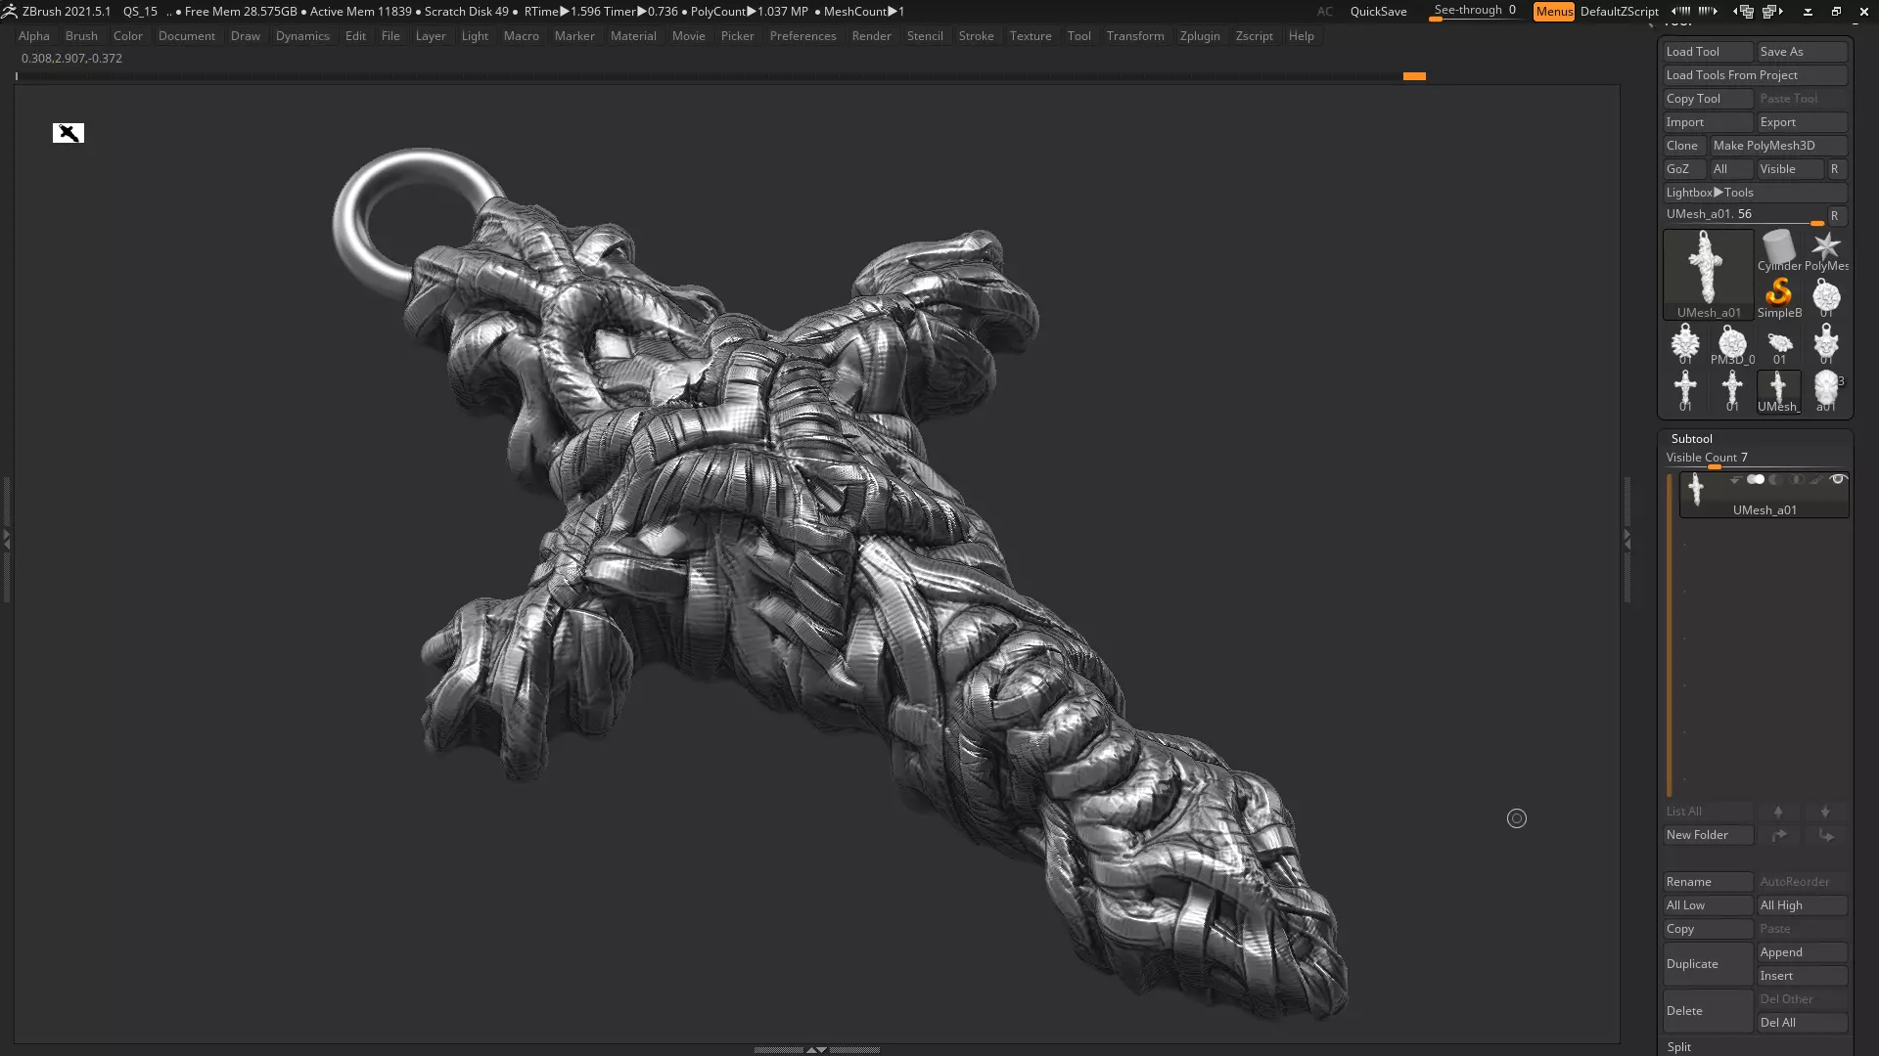Adjust the UMesh_a01 tool item slider

[x=1744, y=215]
